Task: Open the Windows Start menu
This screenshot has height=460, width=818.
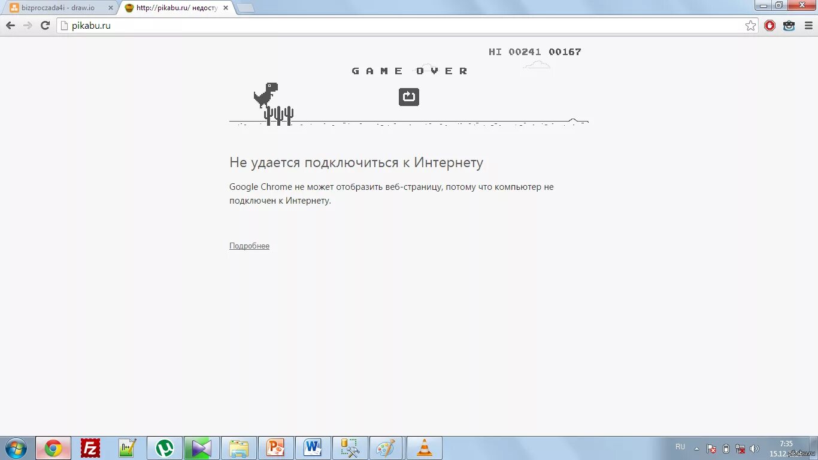Action: (16, 448)
